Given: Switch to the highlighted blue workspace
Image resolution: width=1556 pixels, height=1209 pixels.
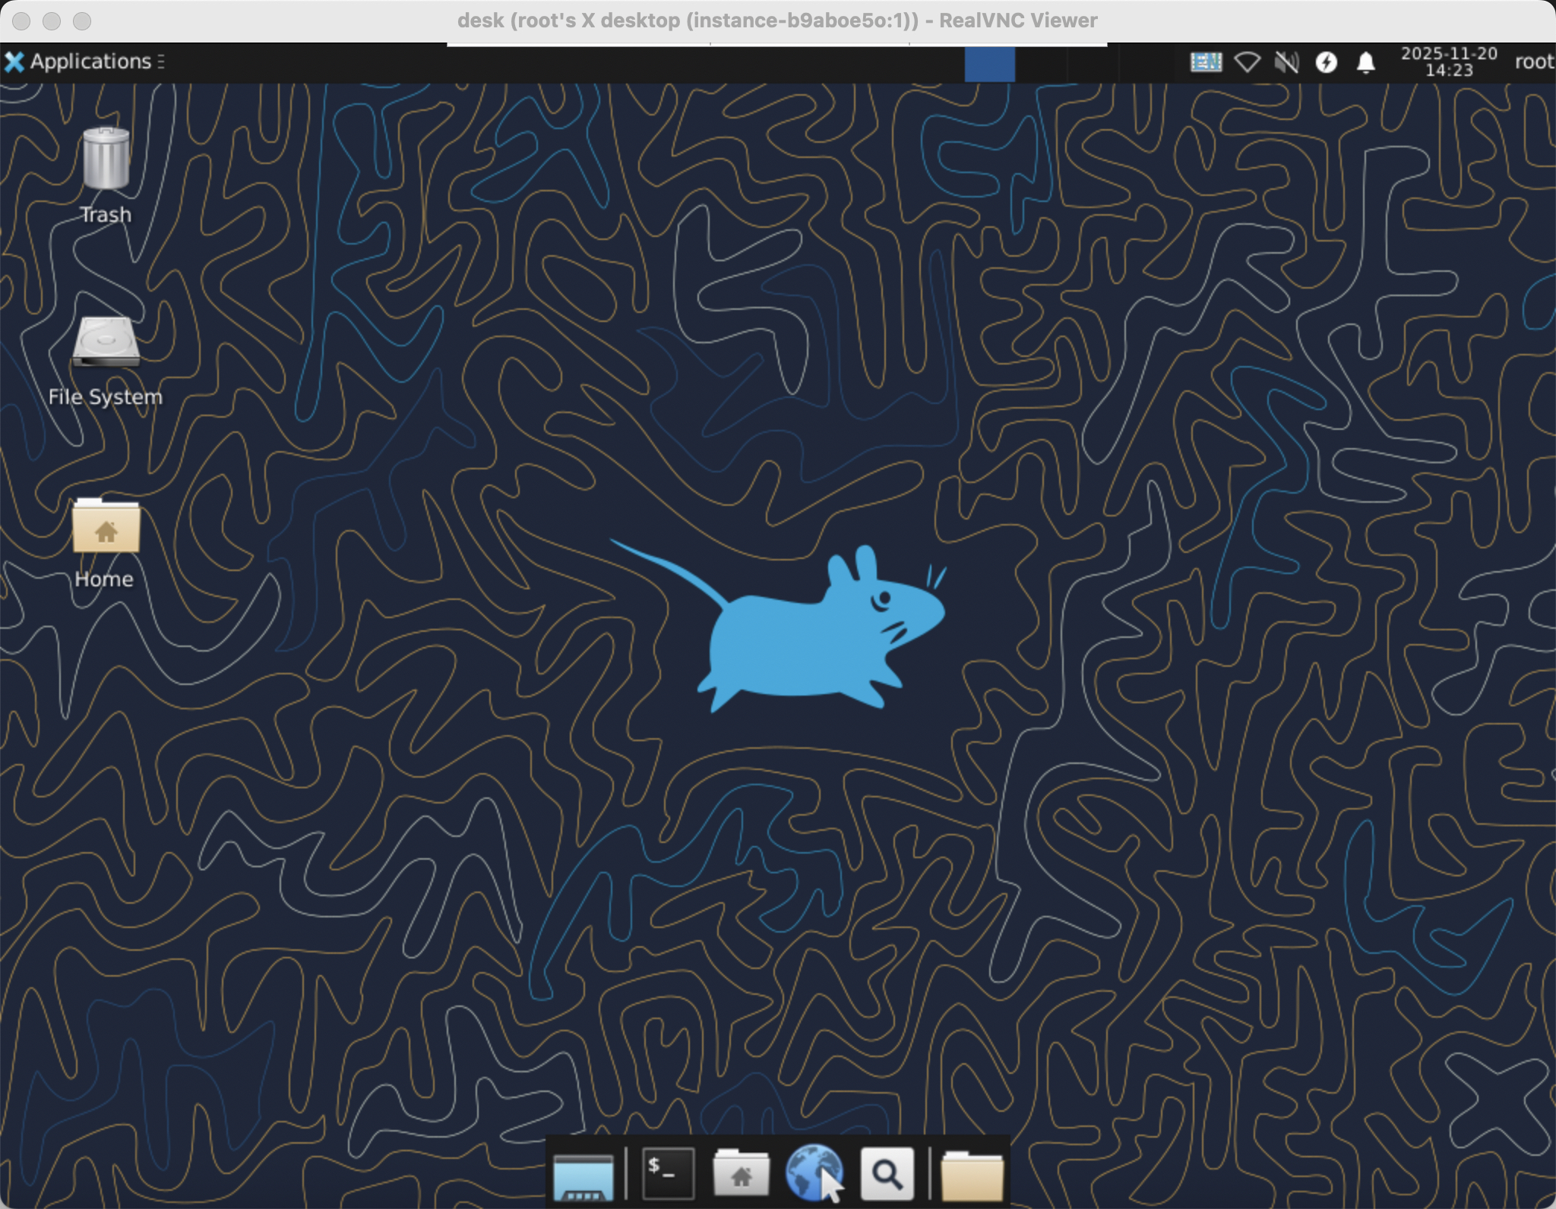Looking at the screenshot, I should click(x=989, y=63).
